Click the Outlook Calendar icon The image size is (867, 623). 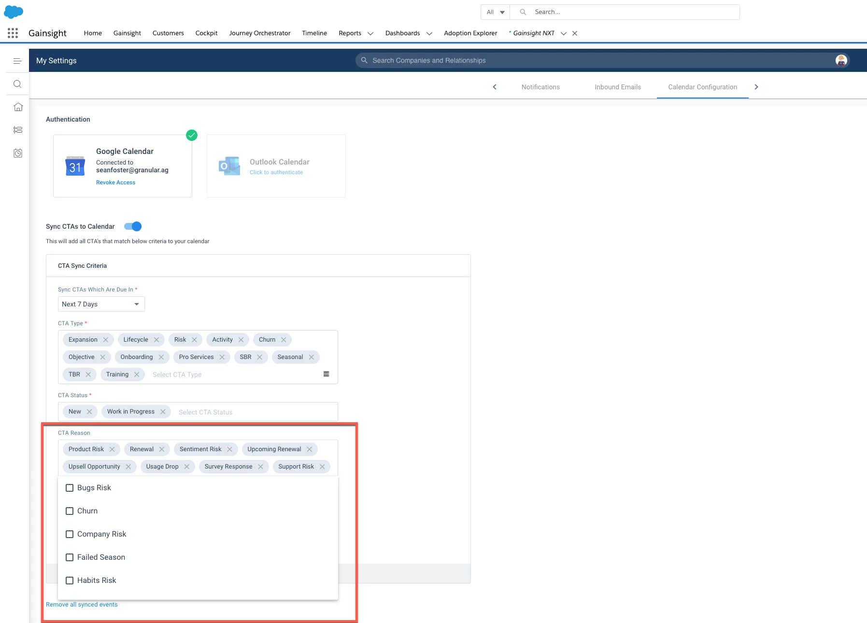point(229,166)
